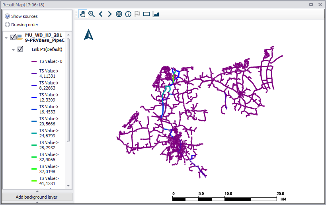Click legend text TS Value> 24,6799

pyautogui.click(x=49, y=133)
